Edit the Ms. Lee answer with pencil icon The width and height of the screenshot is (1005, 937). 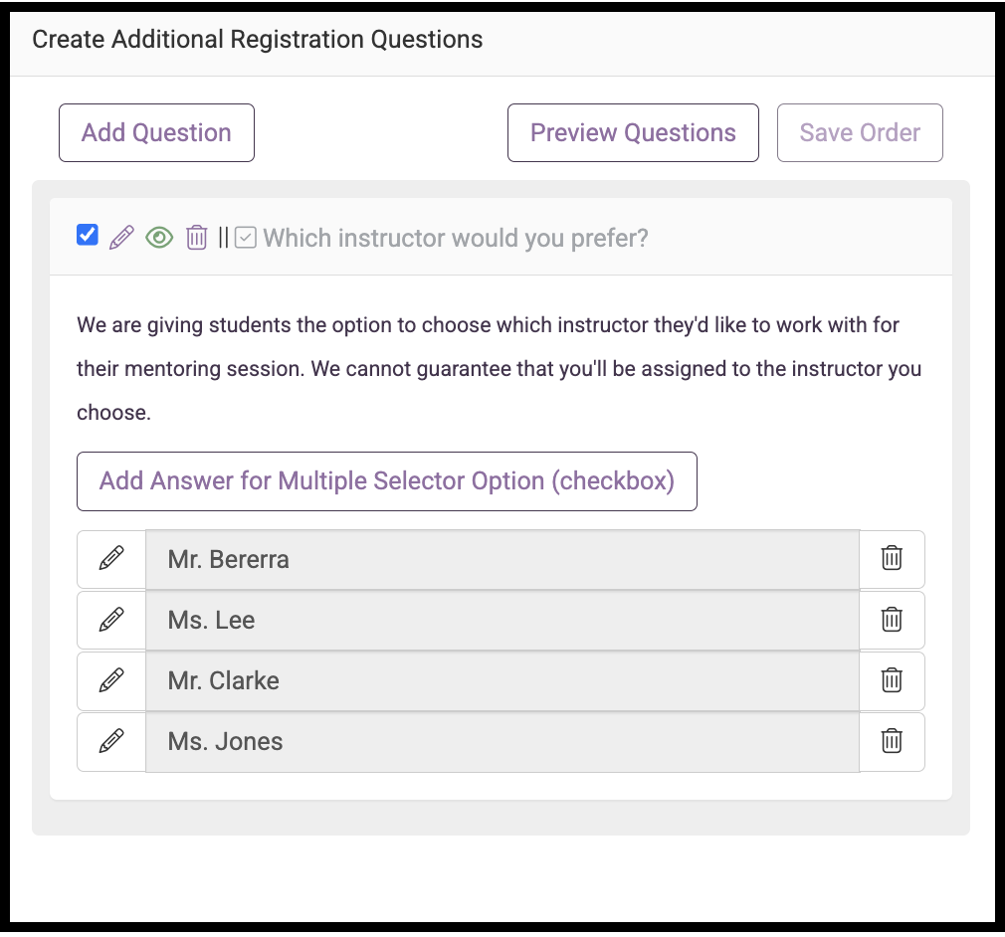tap(111, 620)
